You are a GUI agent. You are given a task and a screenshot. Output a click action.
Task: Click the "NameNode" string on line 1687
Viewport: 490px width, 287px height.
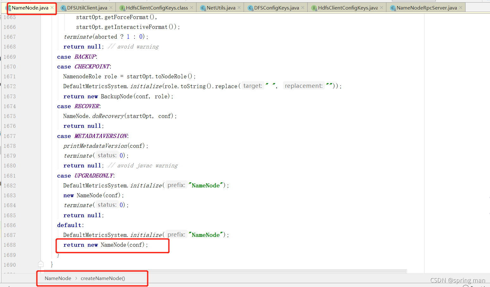click(x=206, y=235)
